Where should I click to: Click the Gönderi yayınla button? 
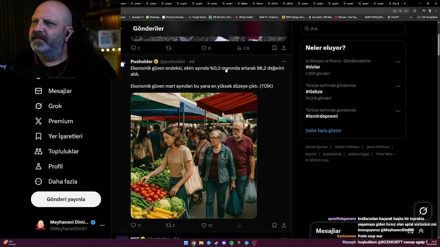pyautogui.click(x=66, y=199)
